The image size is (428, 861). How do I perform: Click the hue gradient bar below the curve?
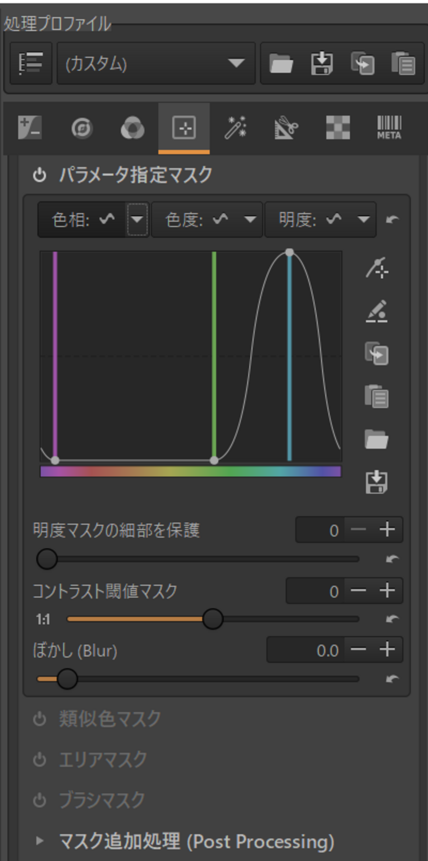click(191, 472)
